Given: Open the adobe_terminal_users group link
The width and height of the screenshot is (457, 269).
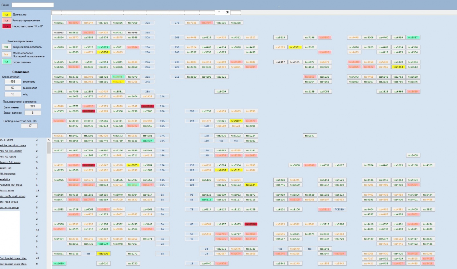Looking at the screenshot, I should coord(13,145).
